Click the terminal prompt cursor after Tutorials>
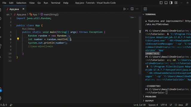This screenshot has width=191, height=107. pos(167,92)
